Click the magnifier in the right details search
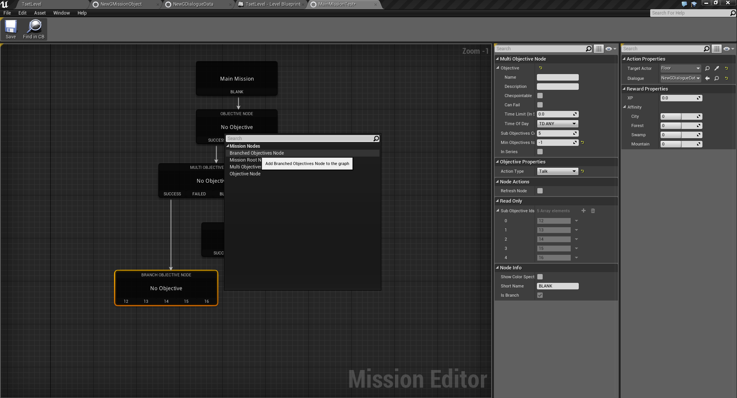Viewport: 737px width, 398px height. 706,49
